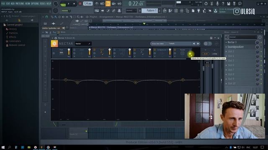The image size is (268, 150).
Task: Click the Nectar logo icon
Action: (54, 44)
